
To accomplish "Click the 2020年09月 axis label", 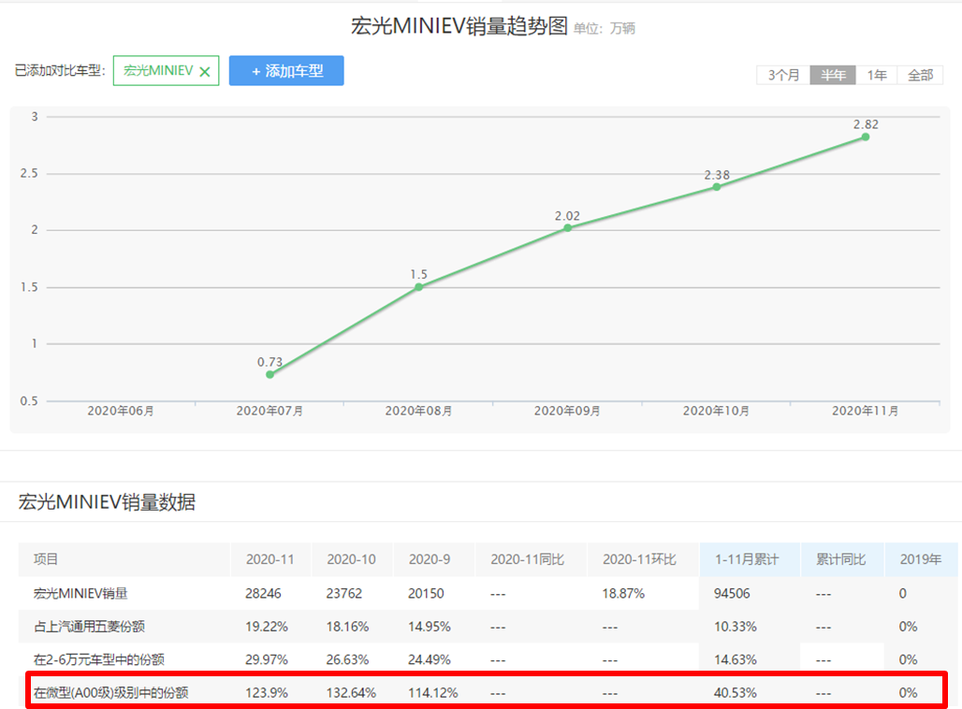I will 567,411.
